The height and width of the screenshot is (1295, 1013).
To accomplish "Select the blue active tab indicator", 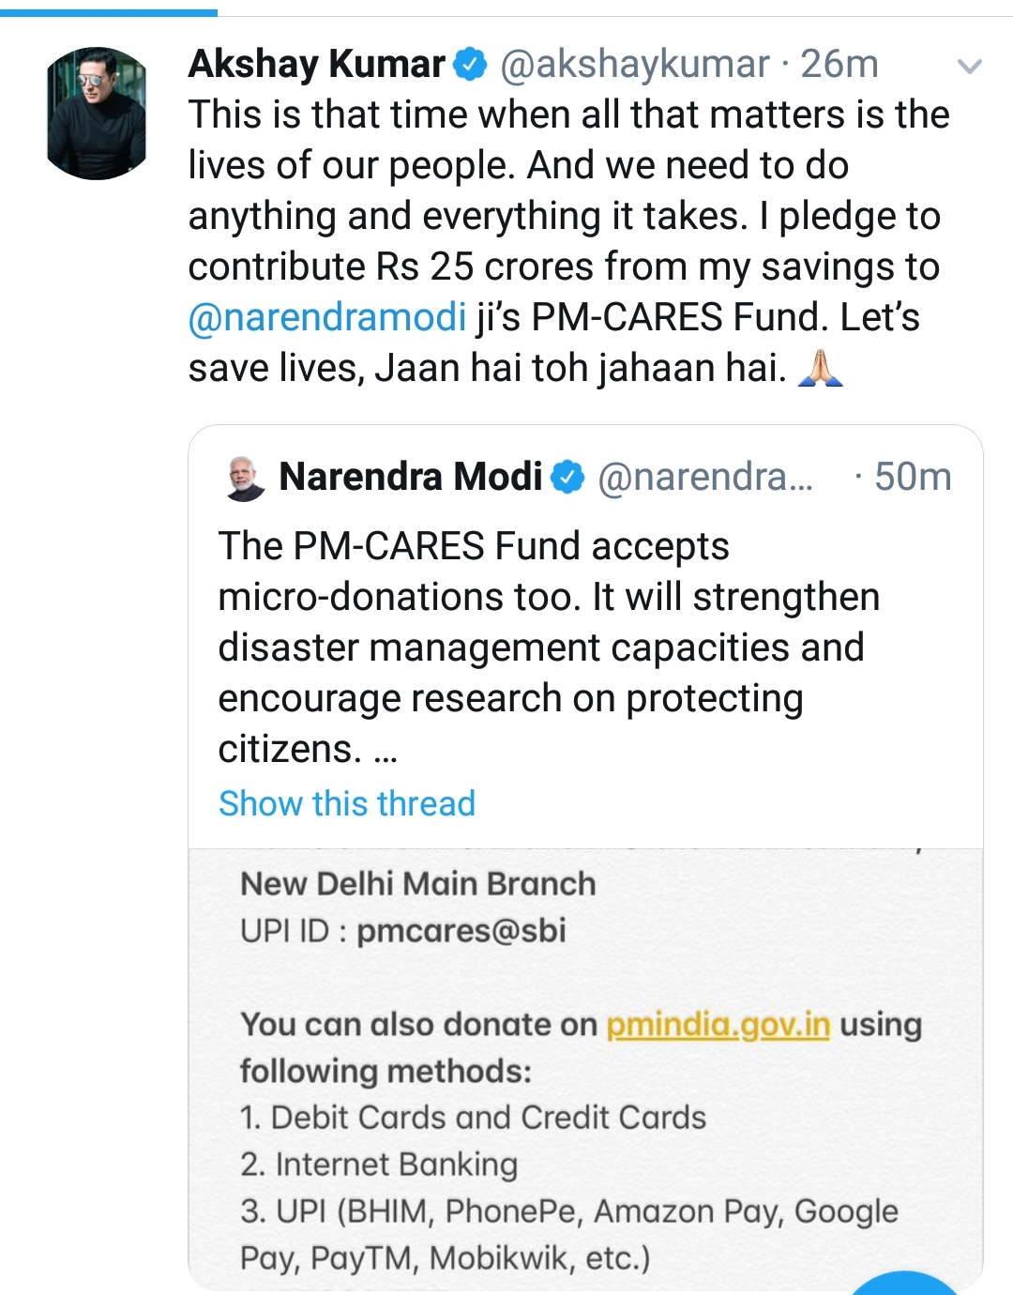I will [109, 12].
